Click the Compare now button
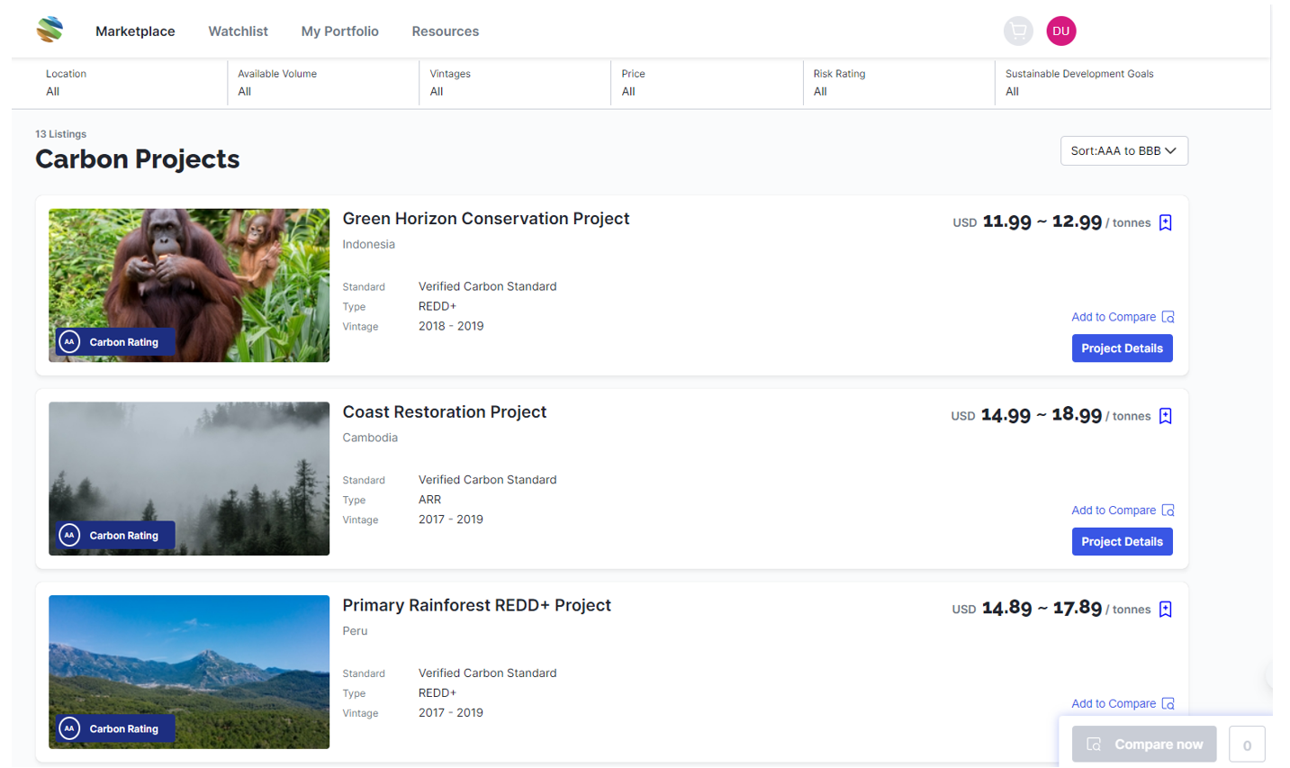The width and height of the screenshot is (1290, 768). [1144, 744]
